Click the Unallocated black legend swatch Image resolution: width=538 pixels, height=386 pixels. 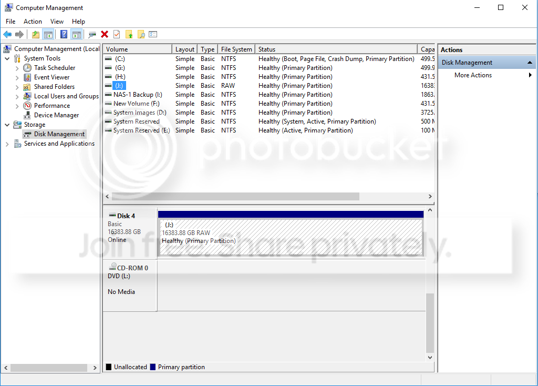pos(109,367)
